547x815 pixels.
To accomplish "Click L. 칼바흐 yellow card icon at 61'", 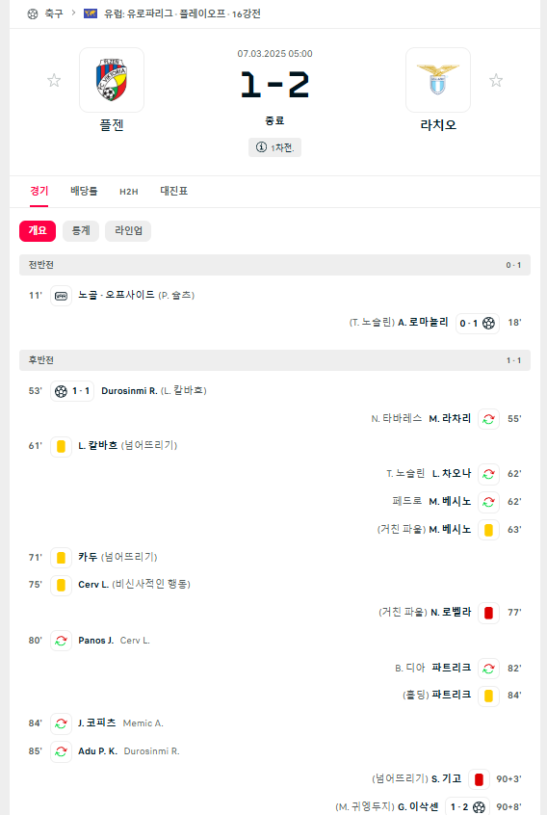I will (x=61, y=446).
